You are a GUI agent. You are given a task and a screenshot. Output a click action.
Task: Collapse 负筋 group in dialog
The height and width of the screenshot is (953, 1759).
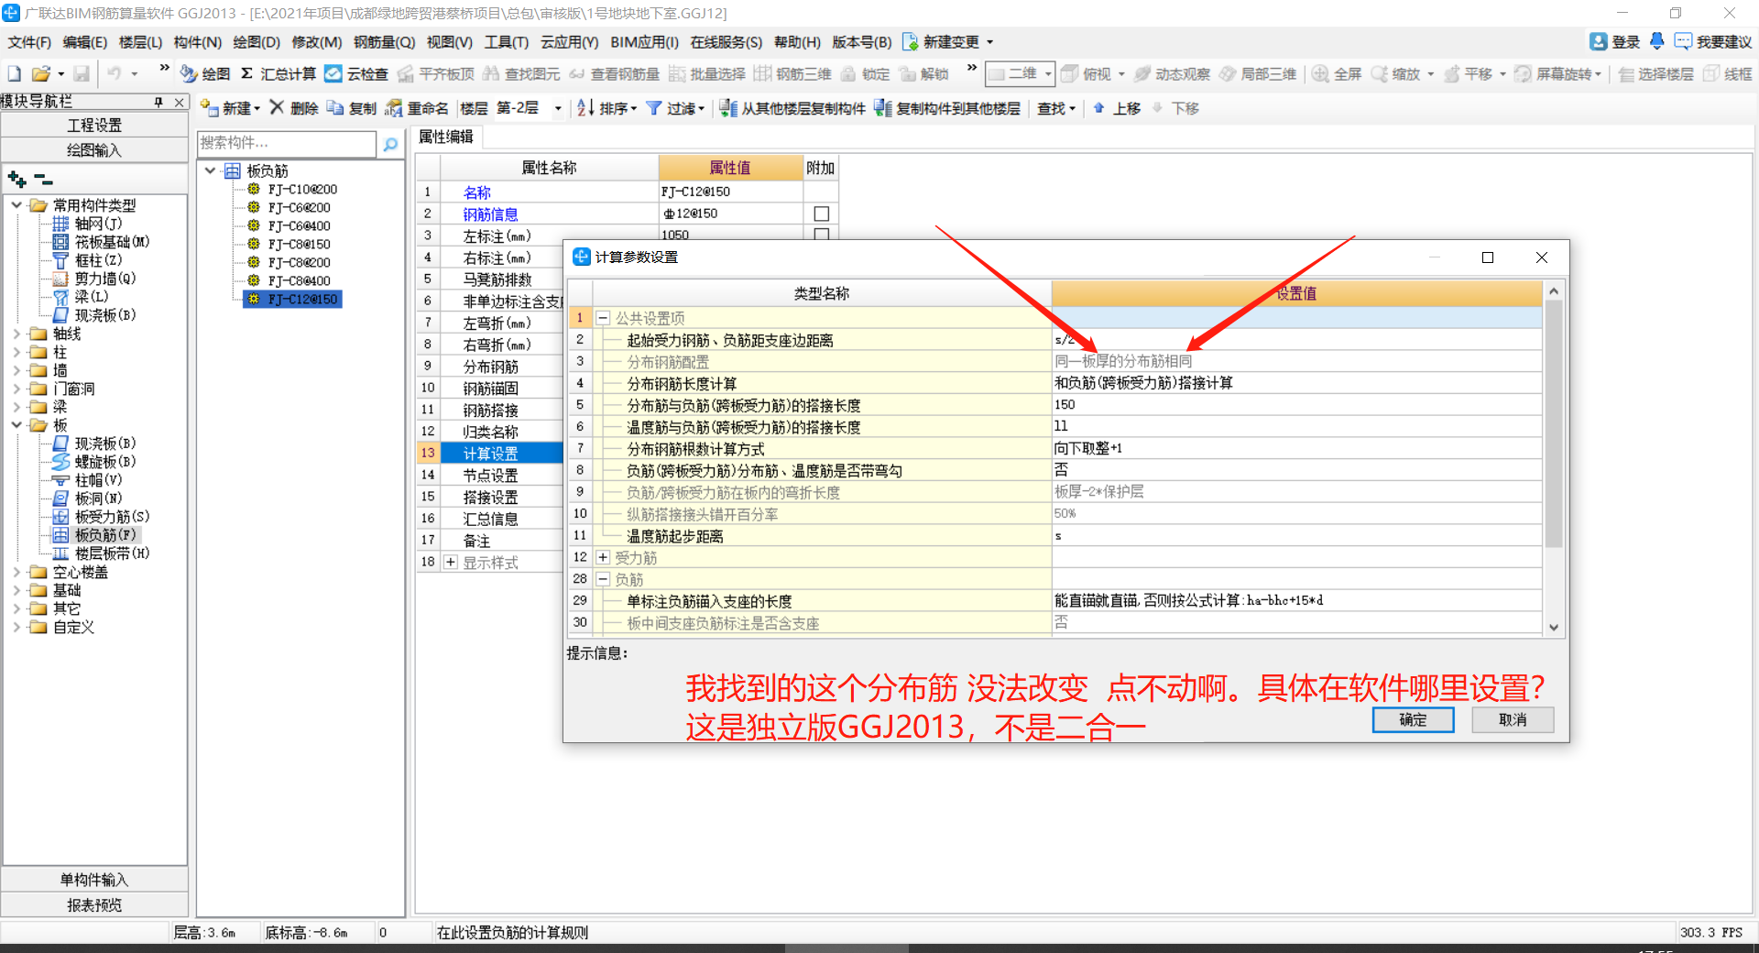603,579
